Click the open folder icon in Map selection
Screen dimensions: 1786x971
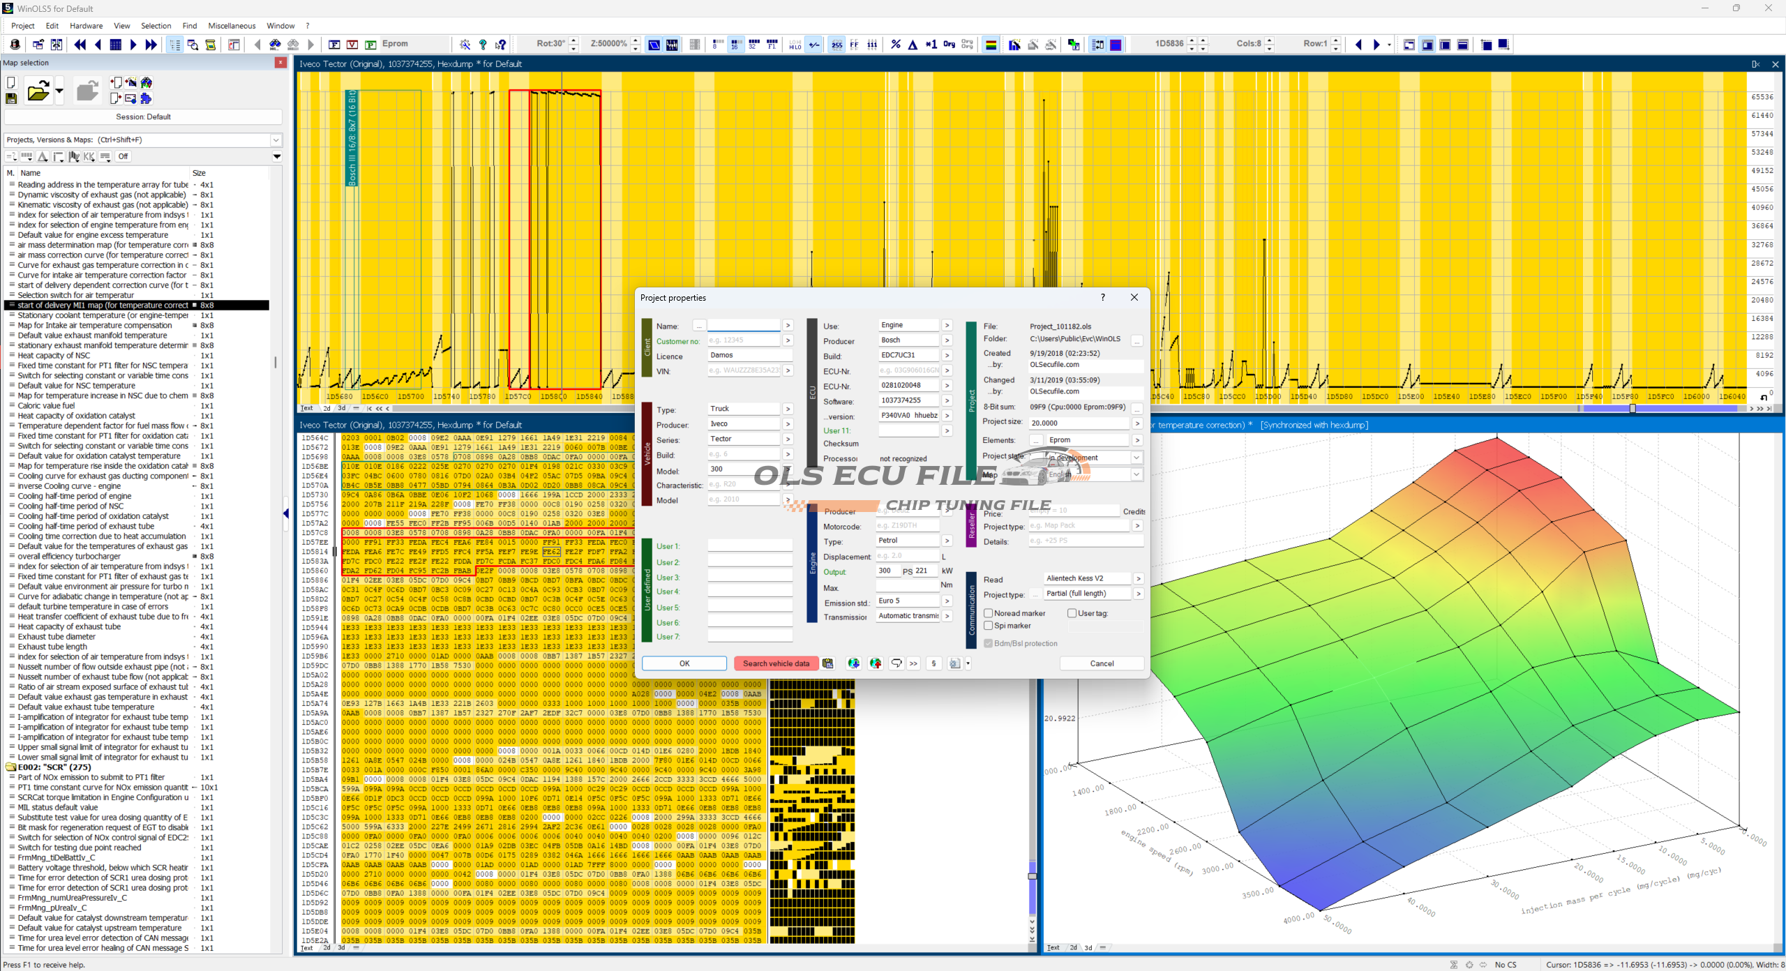(x=38, y=91)
